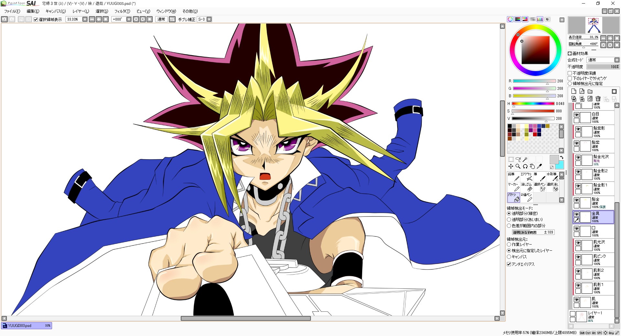Select 透明部分(あいまい) detection mode
The height and width of the screenshot is (336, 621).
coord(509,220)
